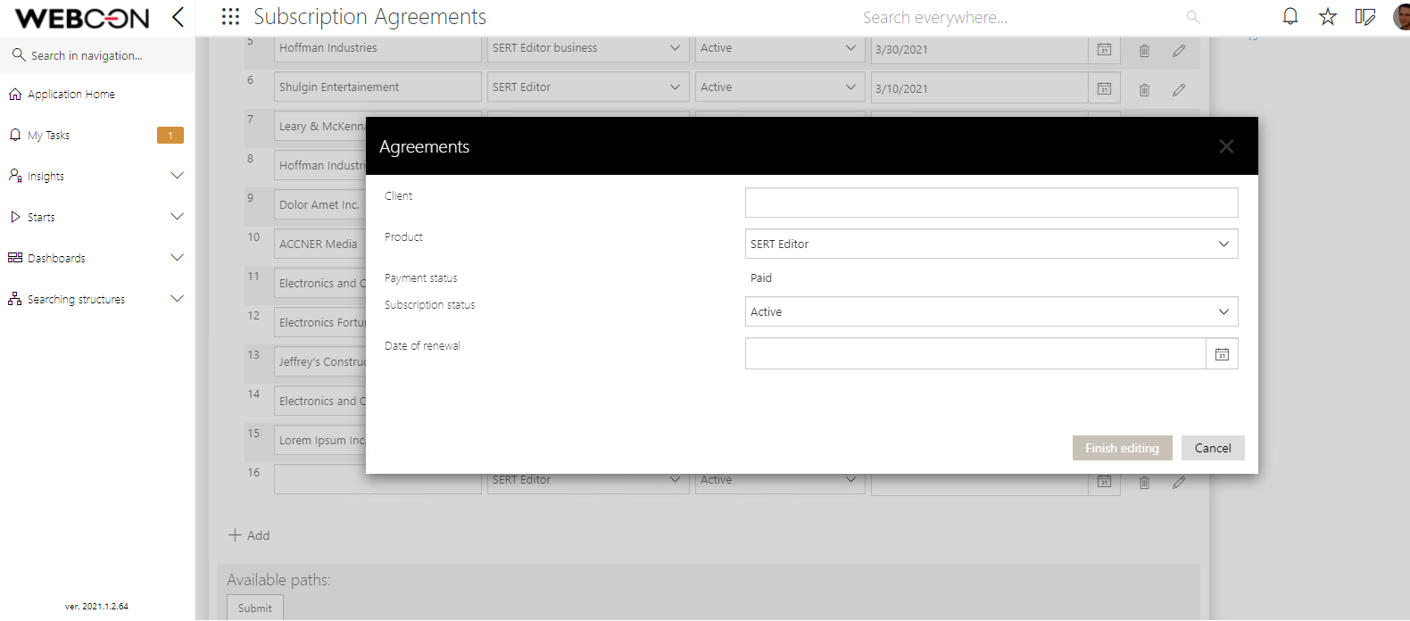Click the magnifier in navigation search

click(19, 55)
